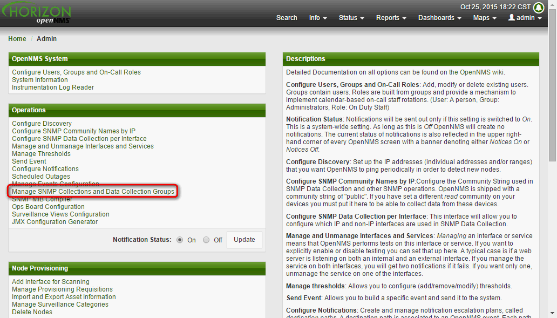This screenshot has height=318, width=557.
Task: Open Configure SNMP Community Names by IP
Action: click(x=73, y=131)
